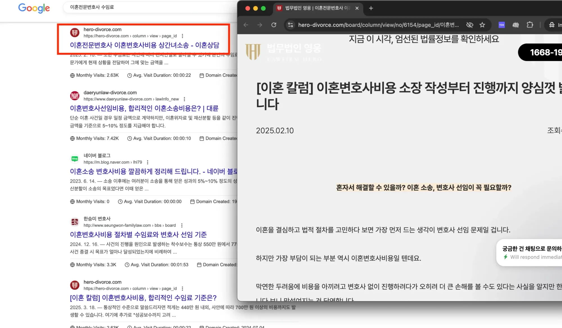Open the three-dot menu on hero-divorce.com result
This screenshot has width=562, height=328.
coord(183,36)
